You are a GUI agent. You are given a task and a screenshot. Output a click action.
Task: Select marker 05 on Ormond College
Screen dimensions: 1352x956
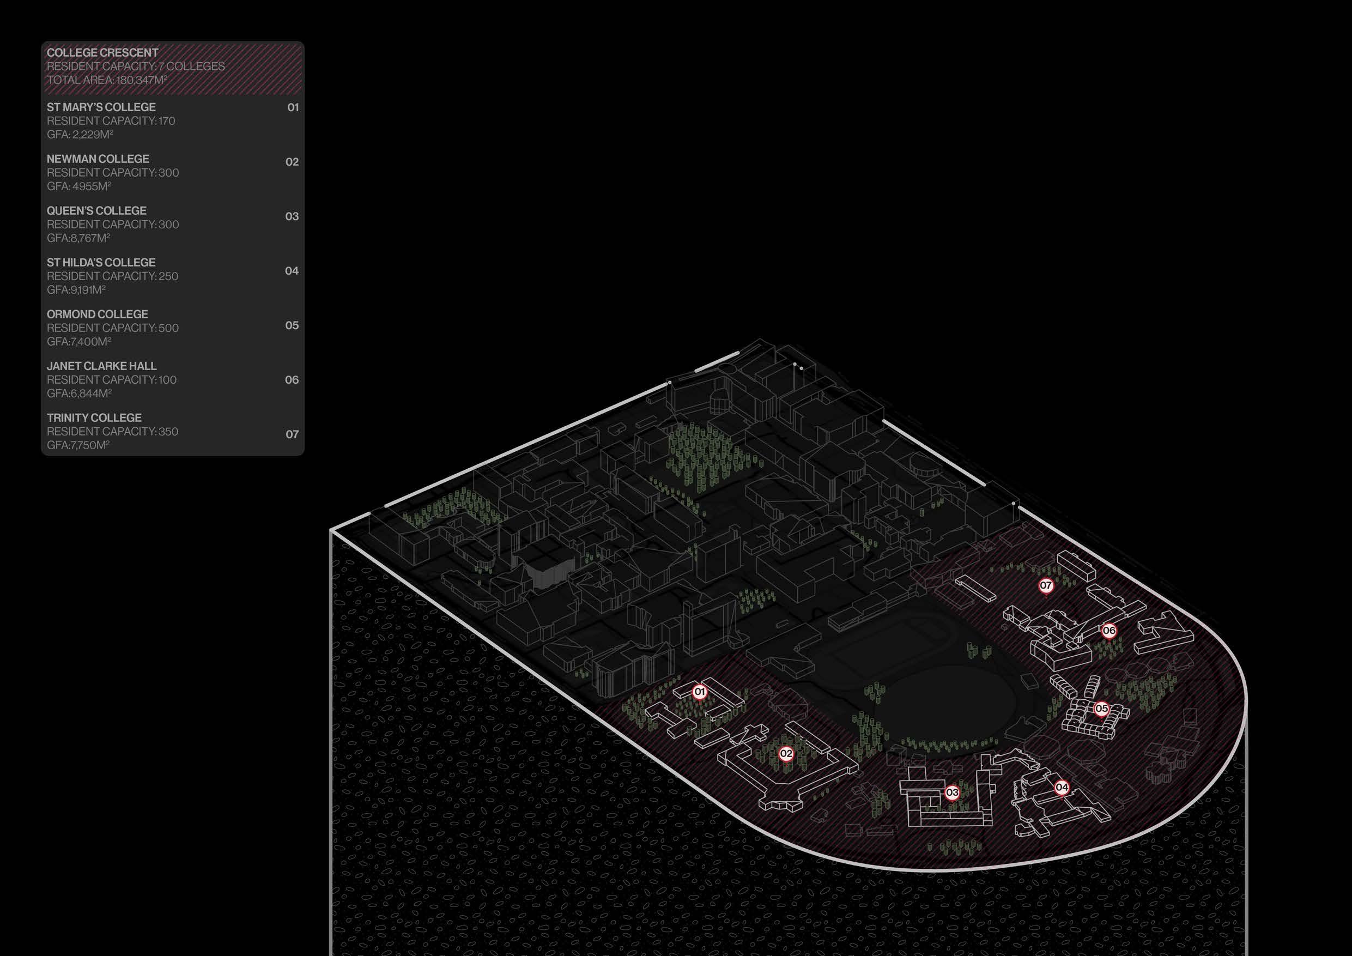tap(1101, 708)
